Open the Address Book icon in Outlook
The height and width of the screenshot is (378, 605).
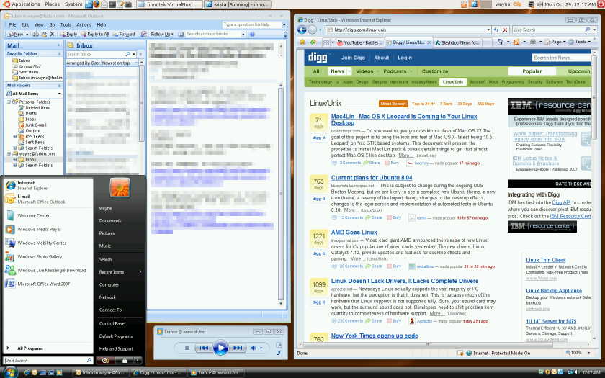[x=181, y=34]
